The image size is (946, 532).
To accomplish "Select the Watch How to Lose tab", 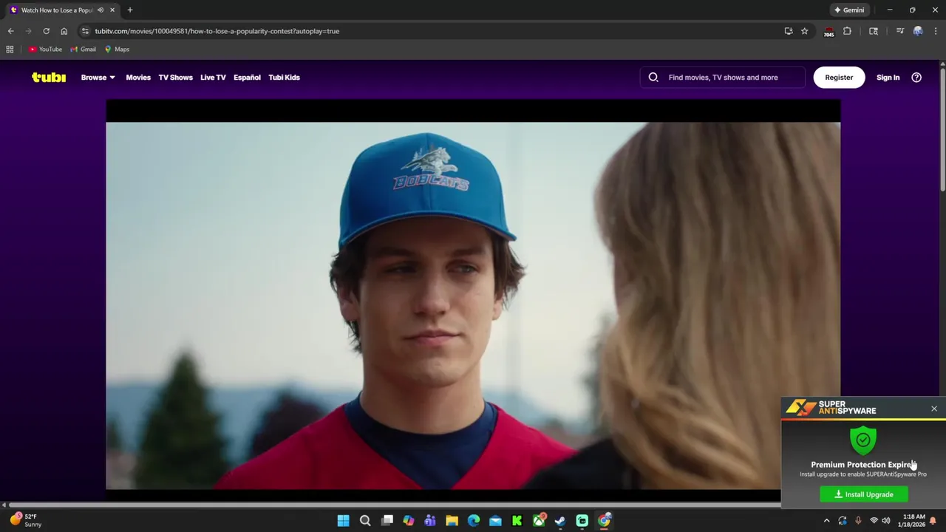I will click(56, 10).
